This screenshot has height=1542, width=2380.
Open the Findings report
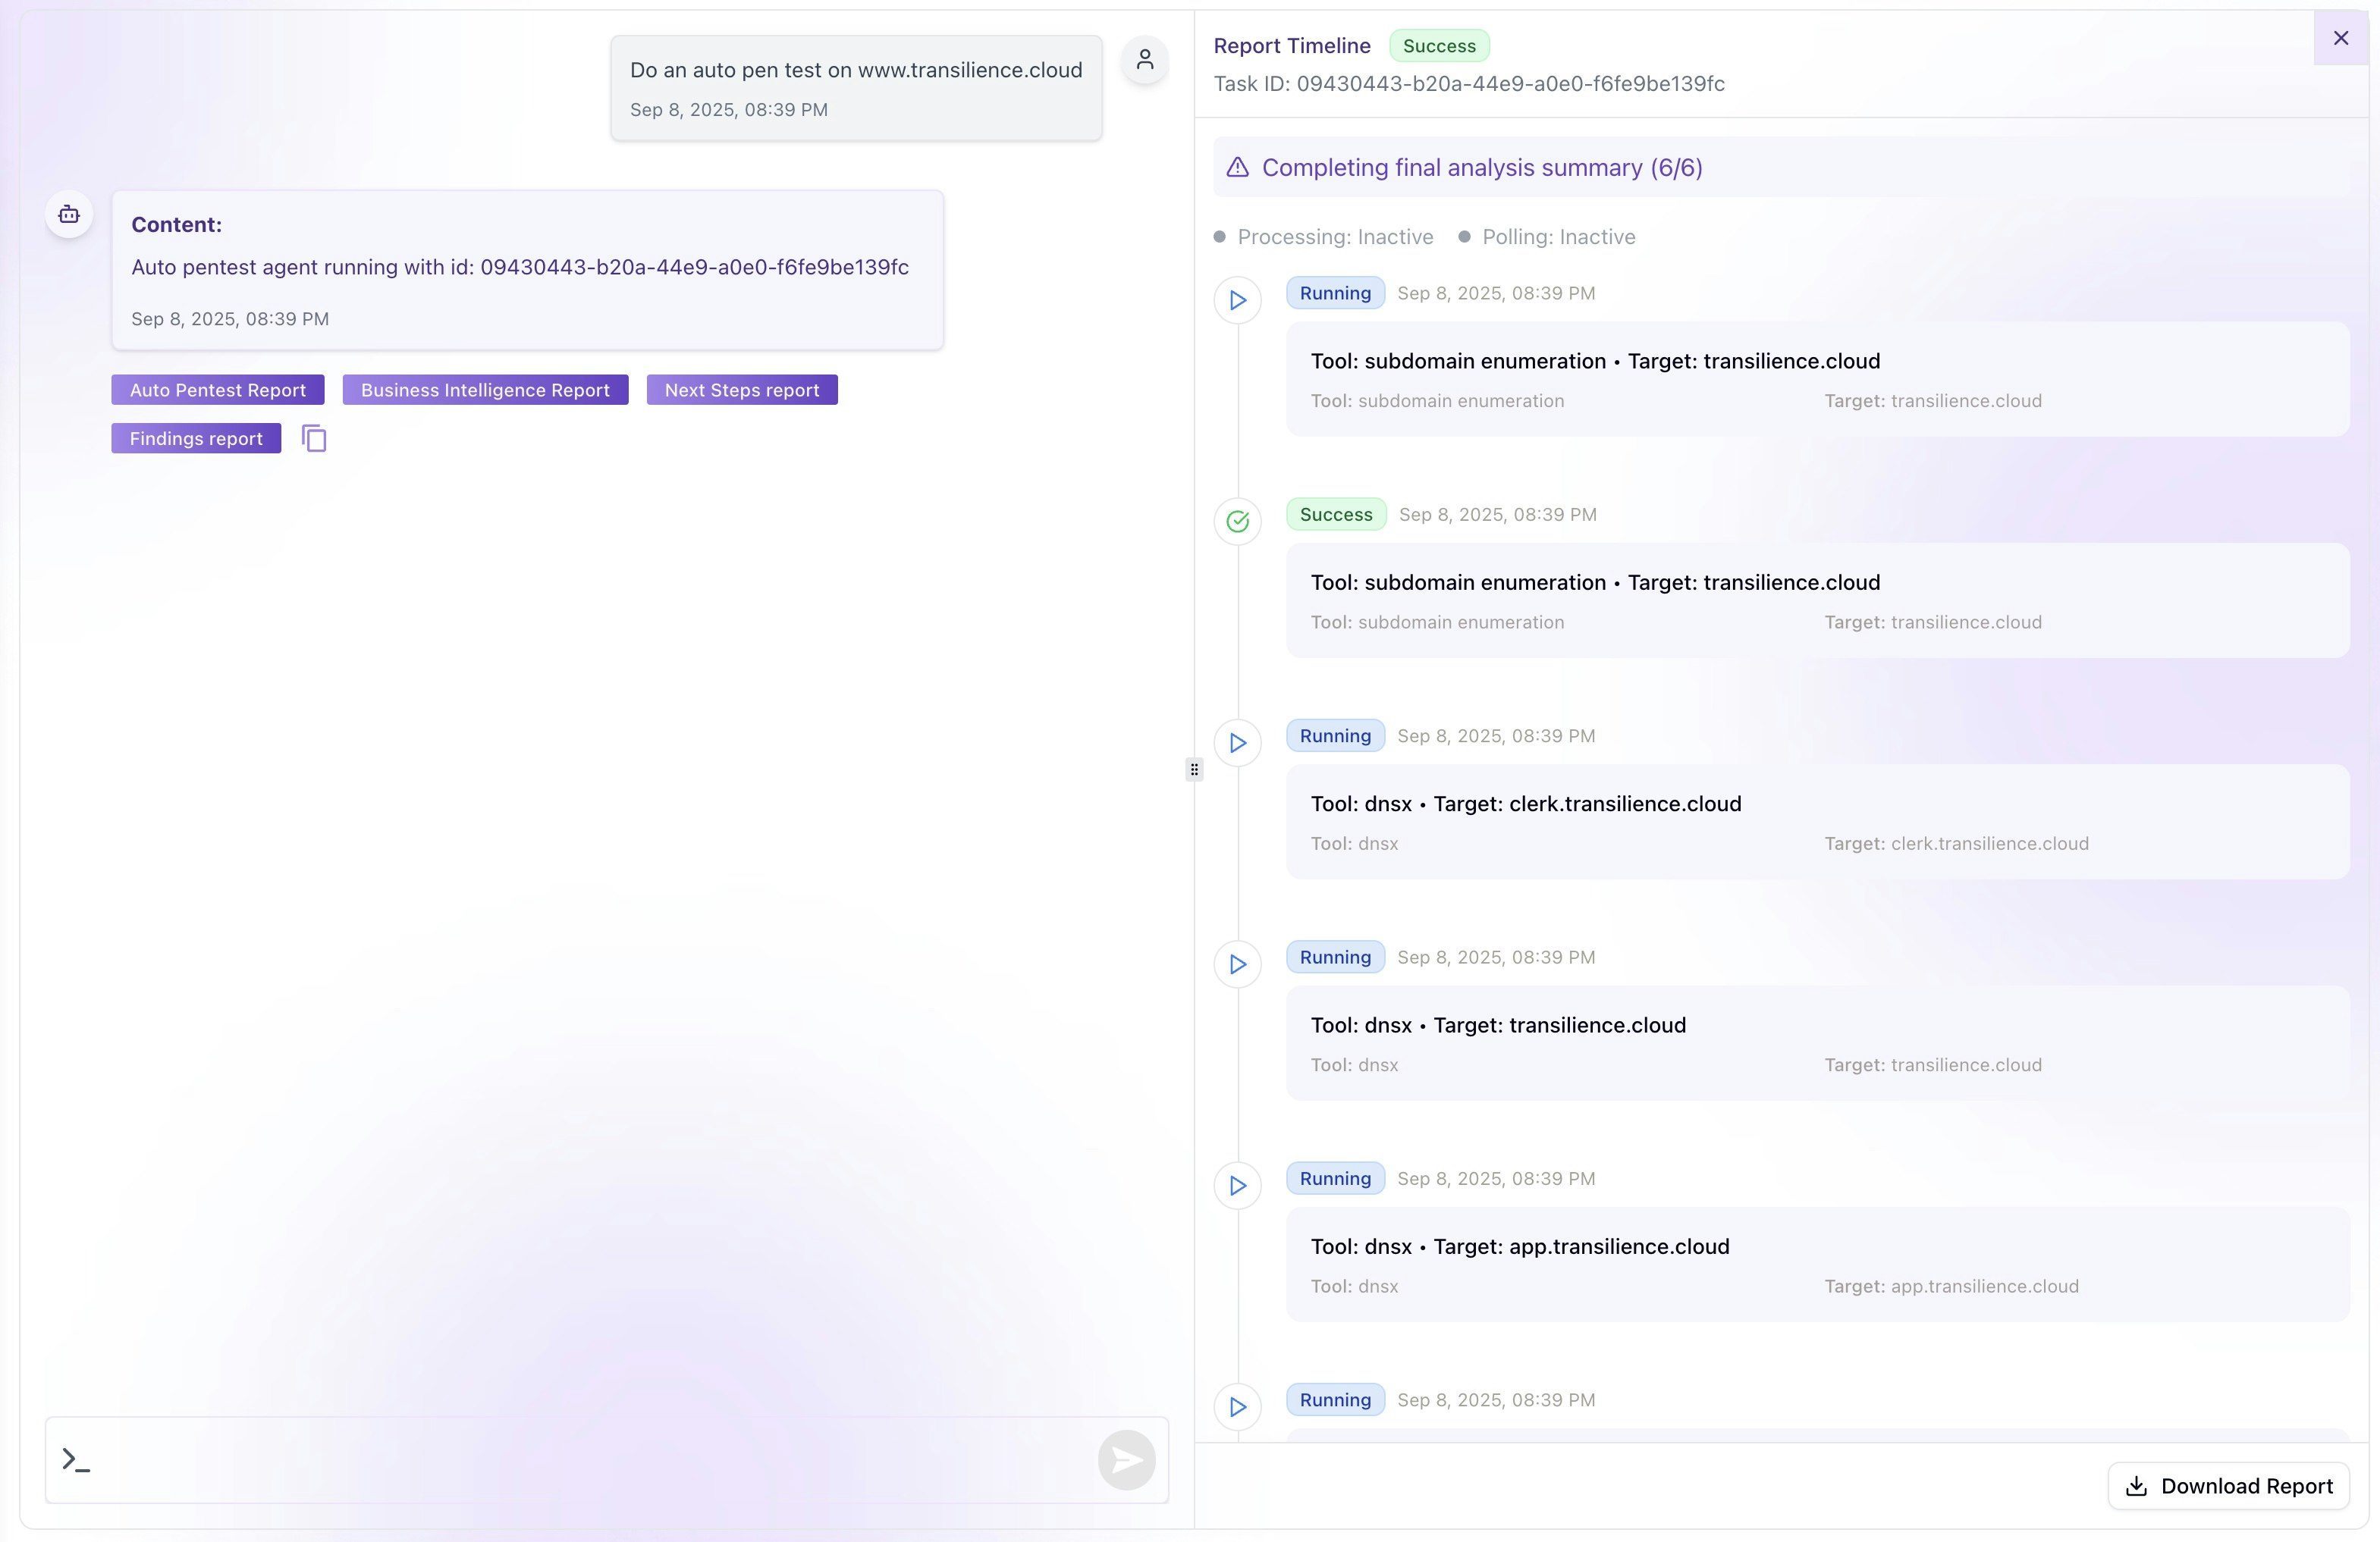tap(196, 437)
